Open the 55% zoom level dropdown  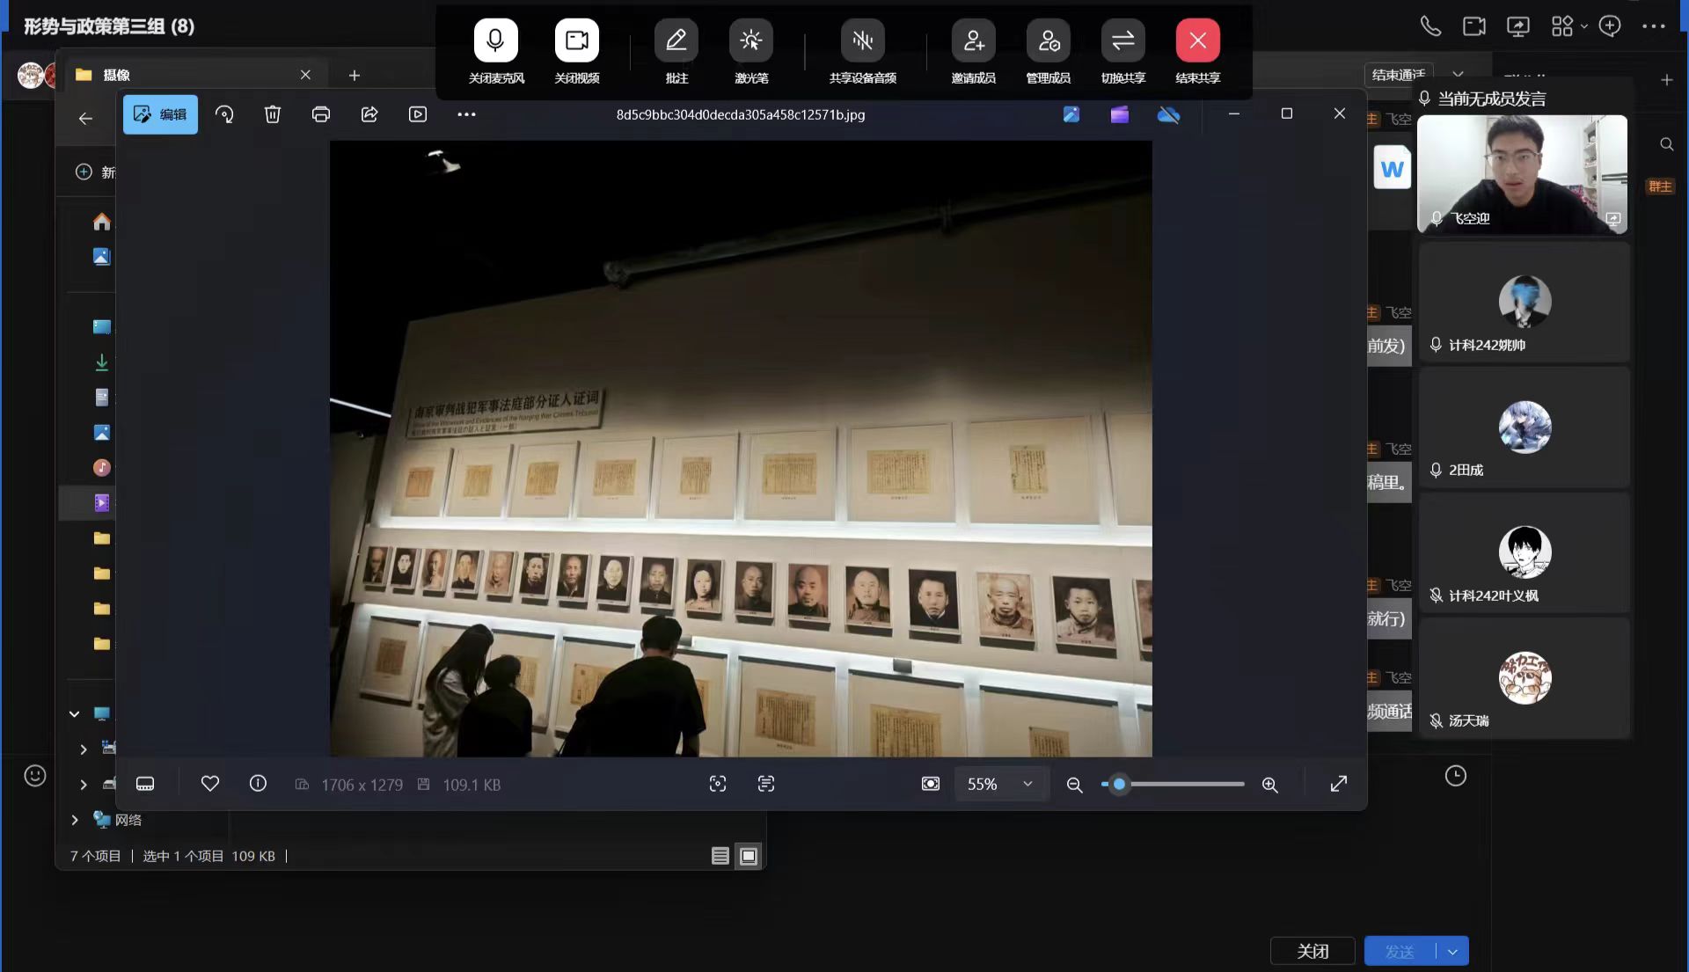[x=1027, y=784]
